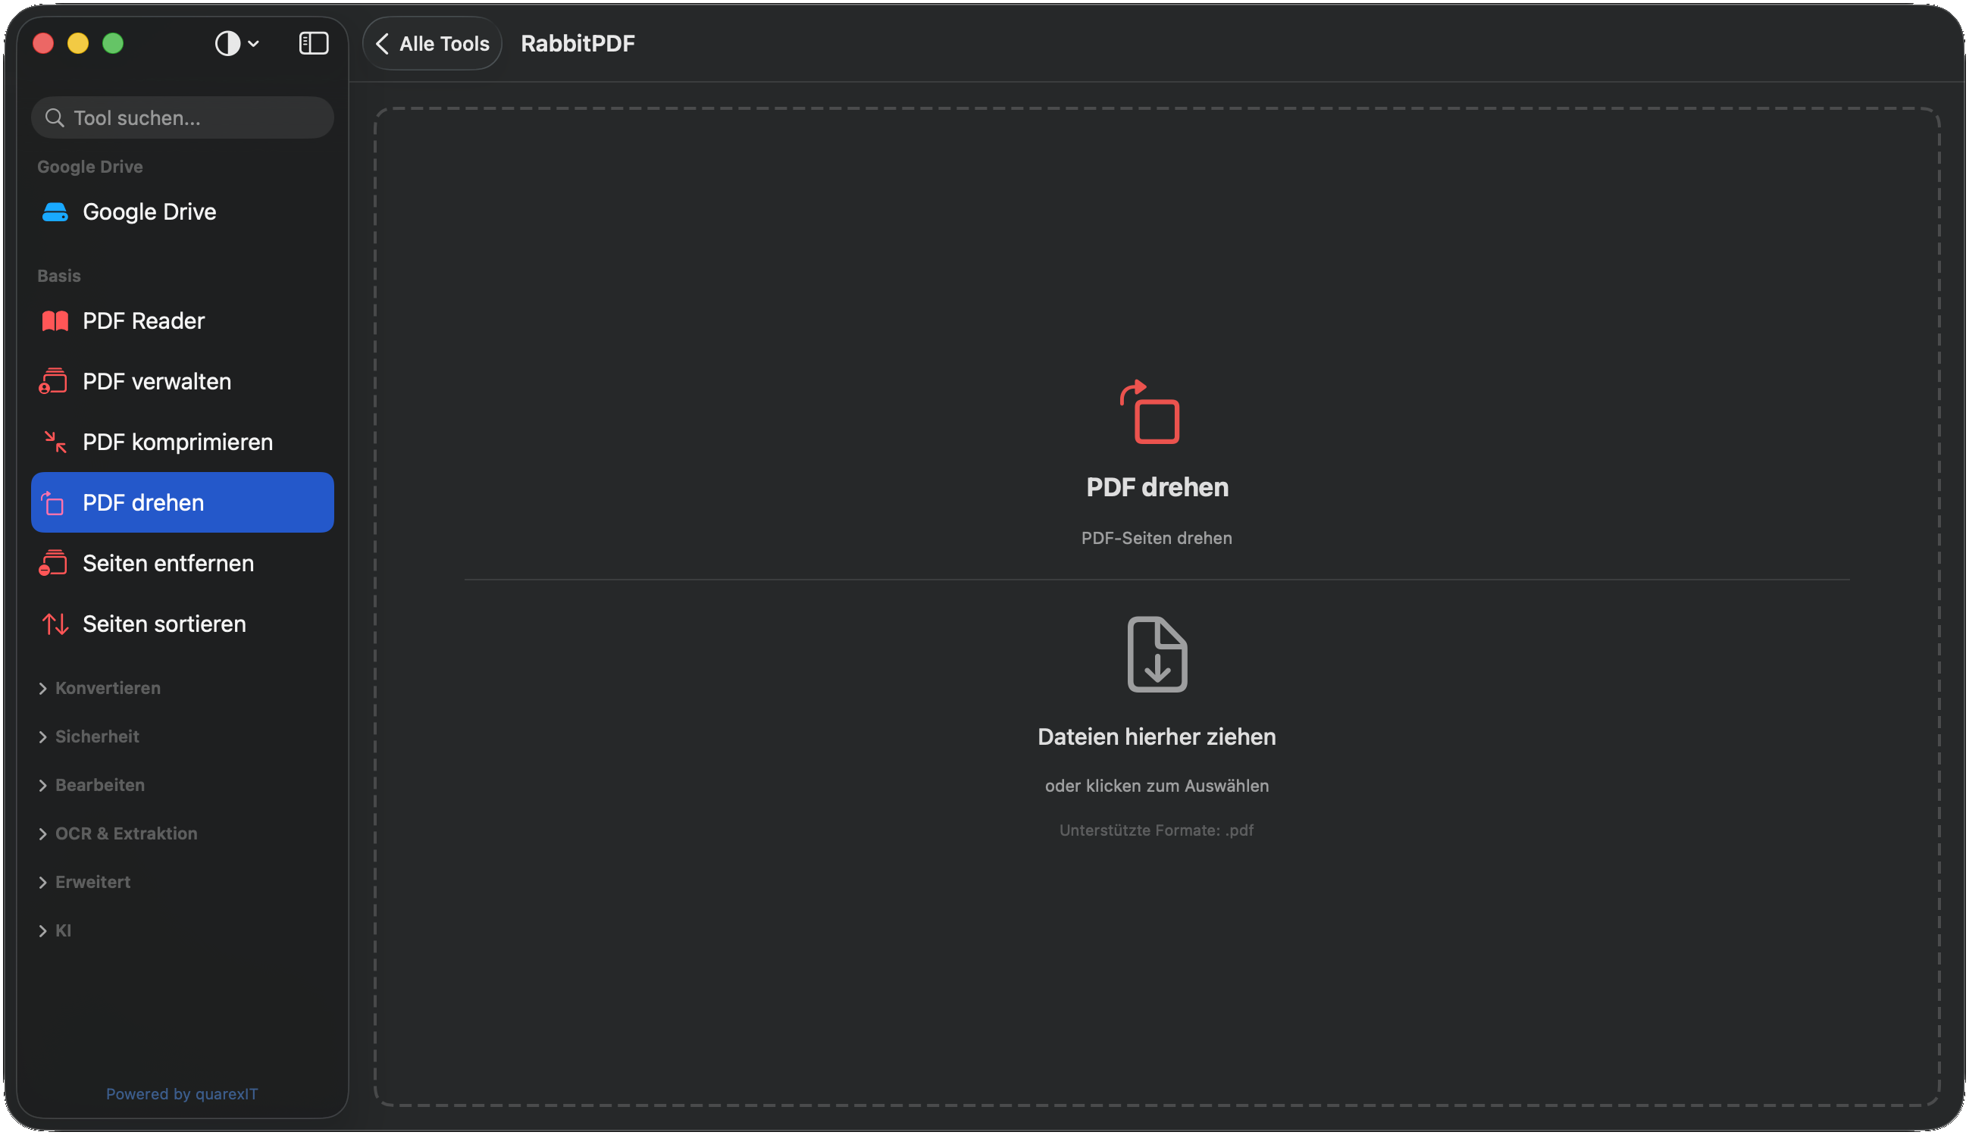Click 'Unterstützte Formate: .pdf' text

pos(1157,830)
